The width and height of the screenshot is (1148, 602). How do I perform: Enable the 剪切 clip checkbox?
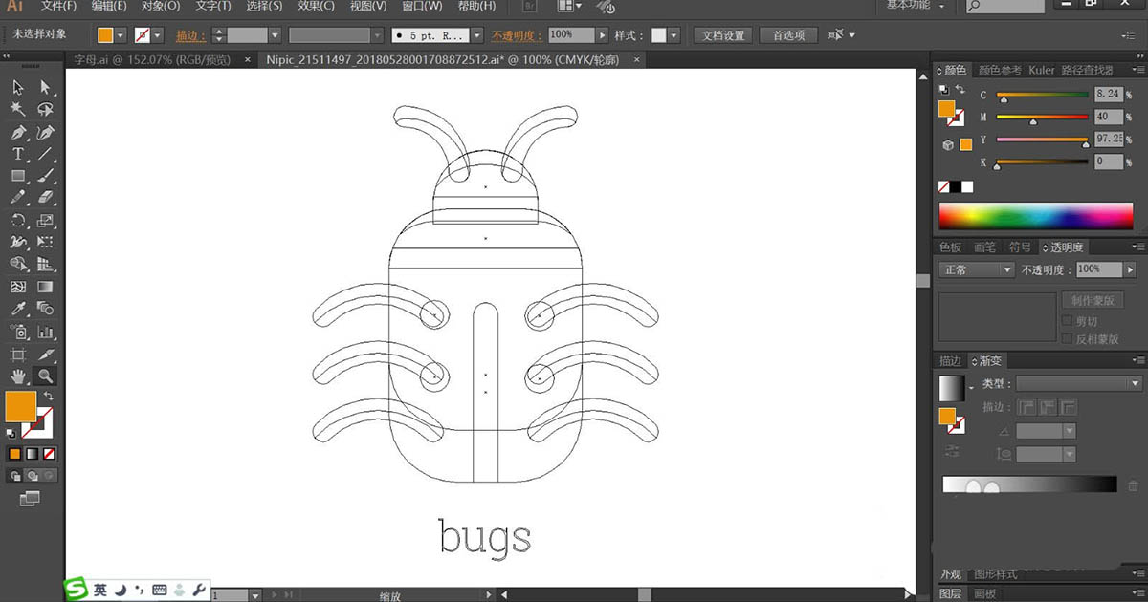coord(1069,321)
